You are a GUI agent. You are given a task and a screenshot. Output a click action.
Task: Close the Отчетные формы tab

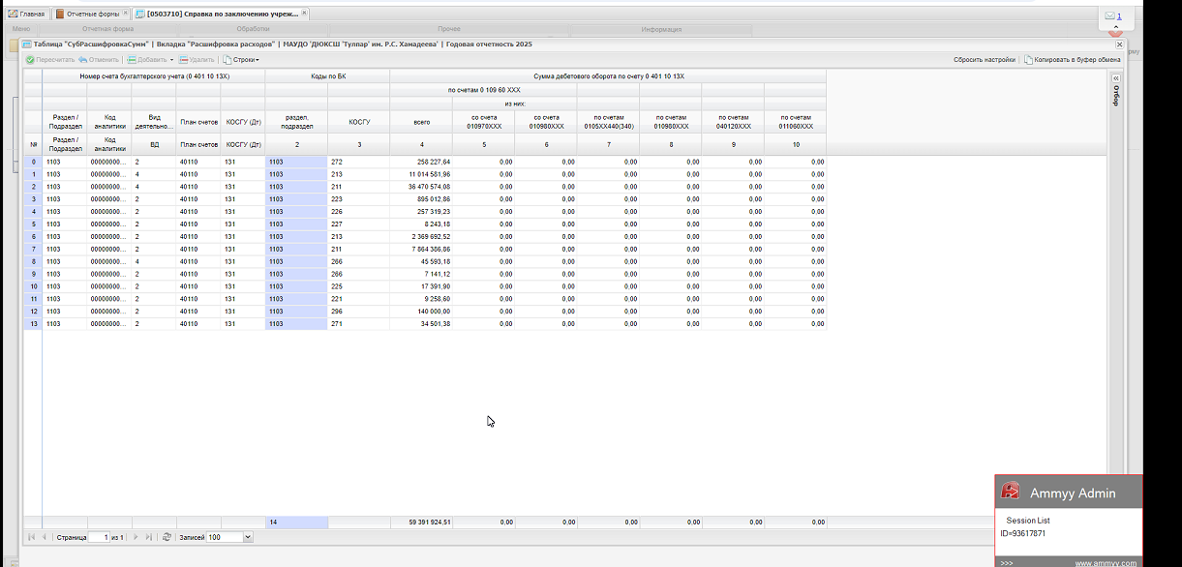125,15
